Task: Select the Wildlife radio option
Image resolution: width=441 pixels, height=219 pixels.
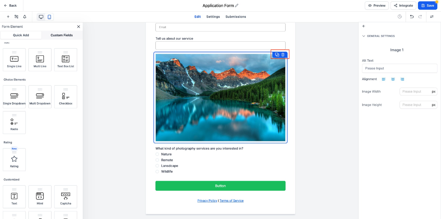Action: coord(157,172)
